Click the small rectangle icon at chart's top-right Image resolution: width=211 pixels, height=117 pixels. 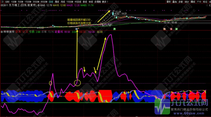tap(210, 5)
